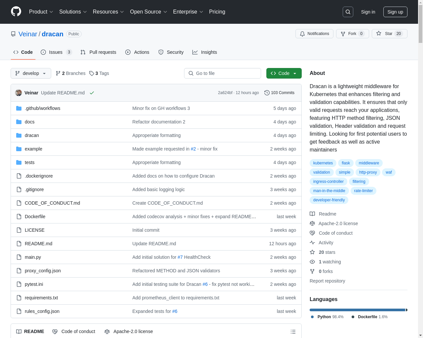The width and height of the screenshot is (423, 338).
Task: Open the Actions tab
Action: pos(137,52)
